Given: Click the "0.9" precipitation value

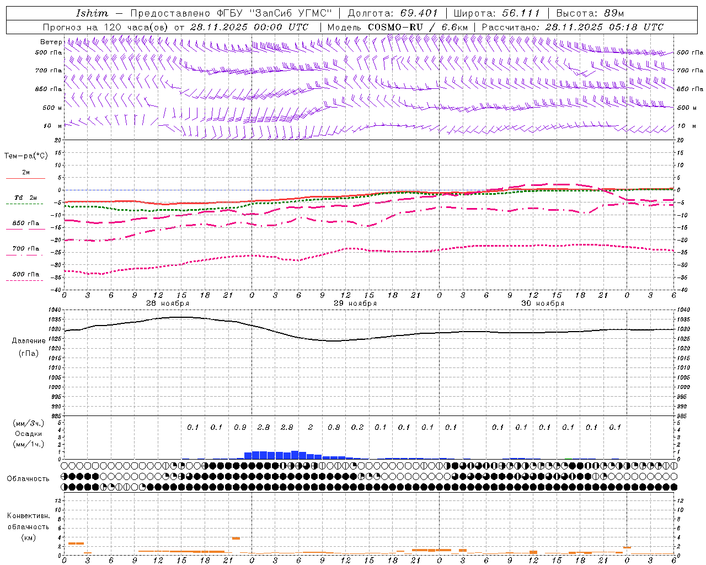Looking at the screenshot, I should pyautogui.click(x=240, y=427).
